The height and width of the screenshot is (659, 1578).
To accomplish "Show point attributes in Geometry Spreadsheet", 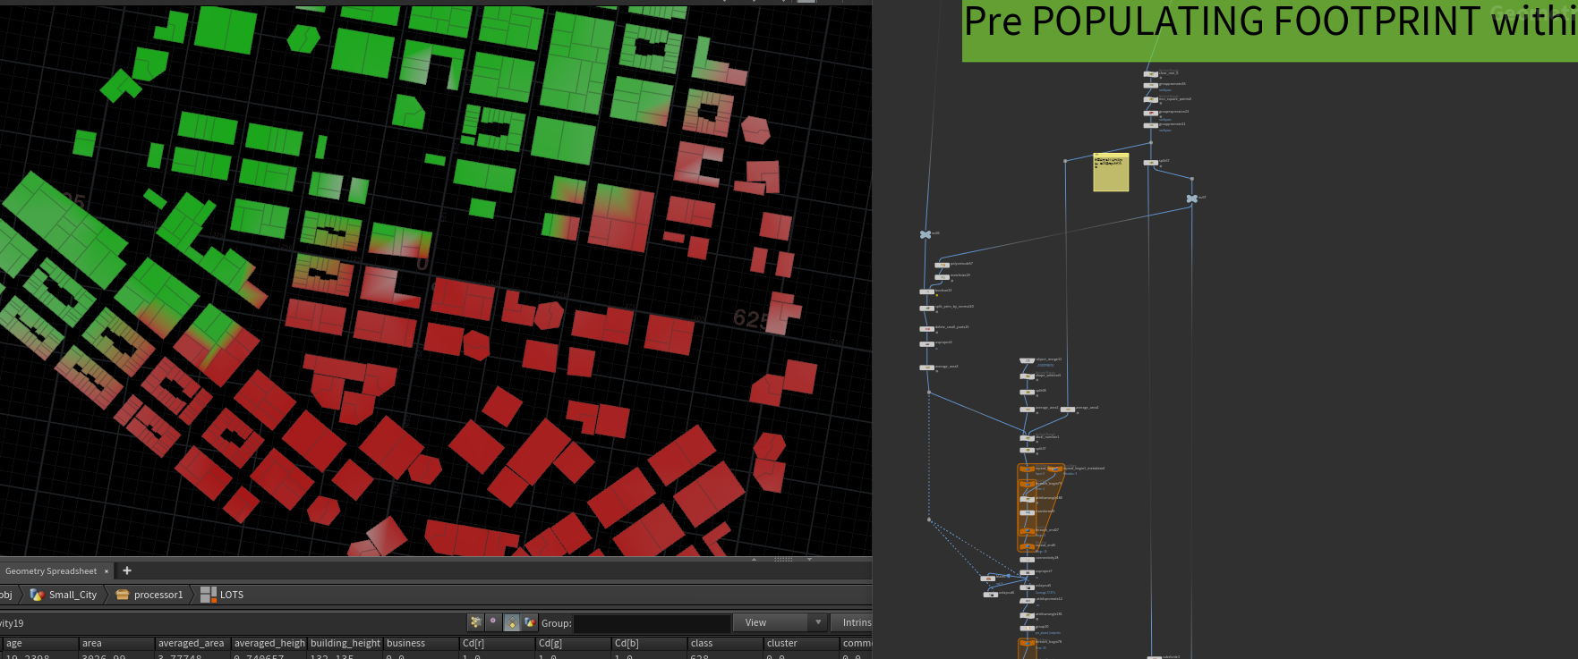I will click(x=475, y=622).
